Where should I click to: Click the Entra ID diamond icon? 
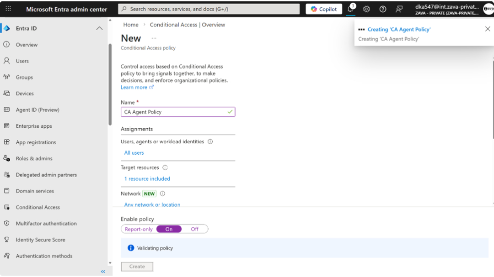(x=7, y=28)
